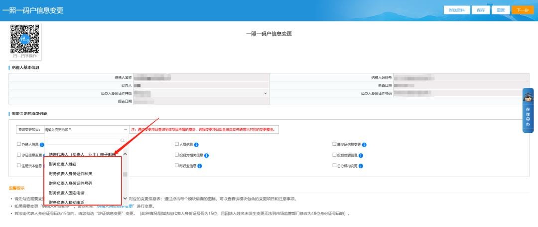
Task: Collapse the 查询变更项目 dropdown
Action: pos(124,129)
